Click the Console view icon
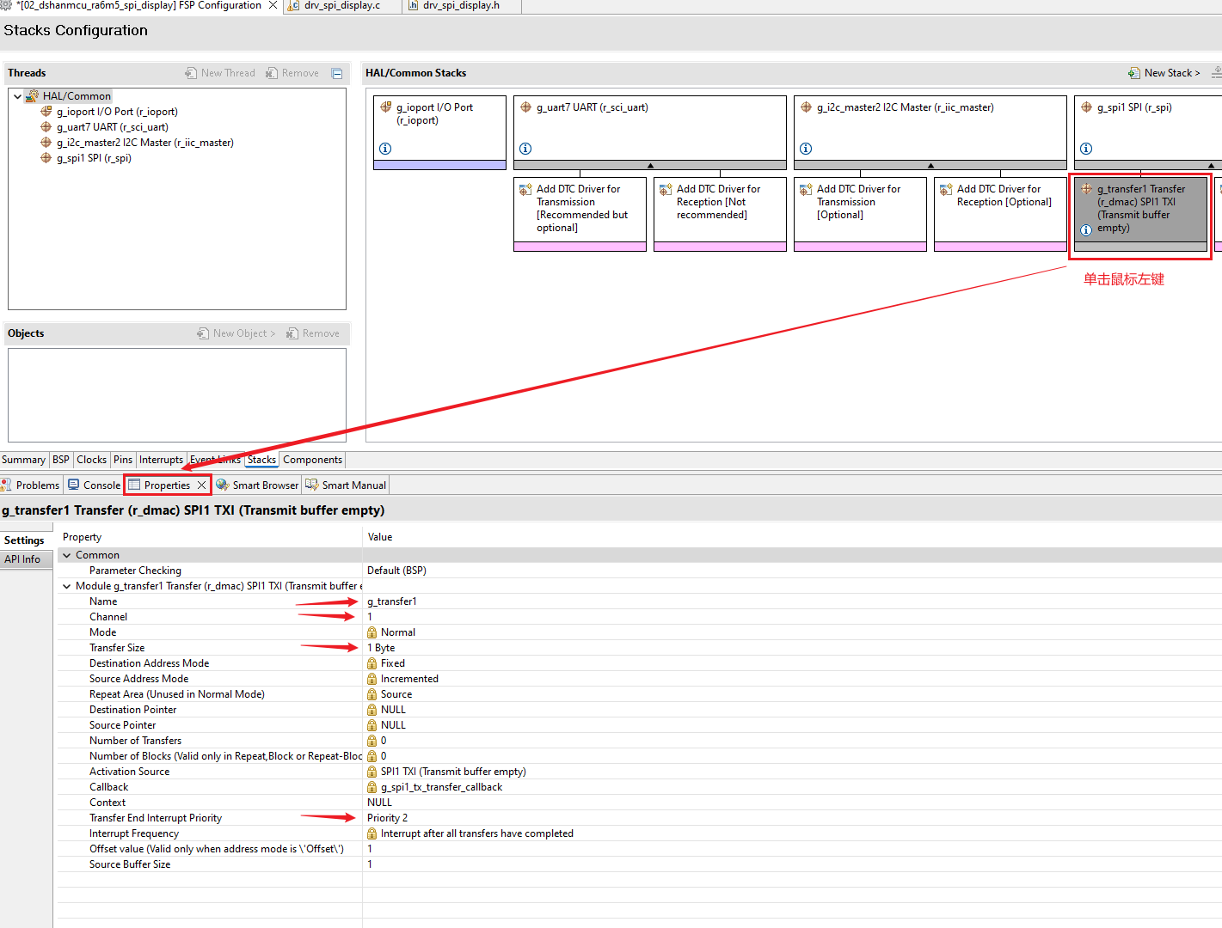1222x928 pixels. coord(74,485)
